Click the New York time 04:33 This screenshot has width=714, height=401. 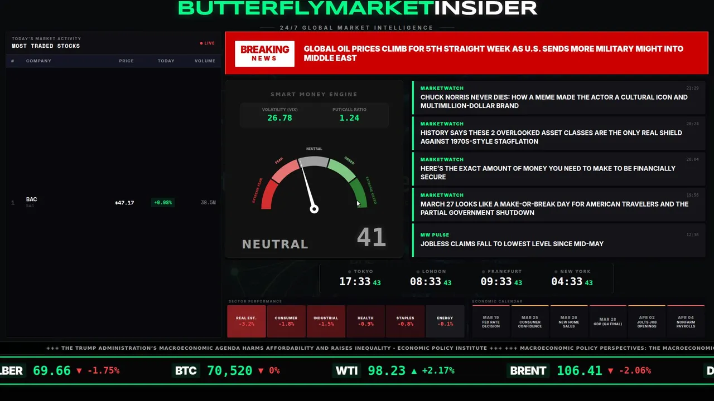[x=567, y=282]
